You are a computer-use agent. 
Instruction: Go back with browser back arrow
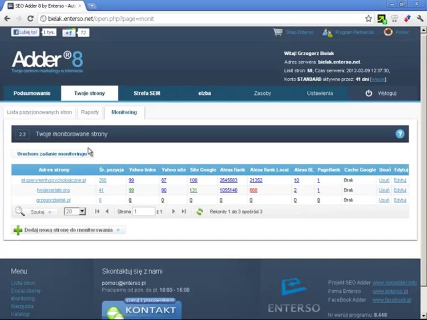(x=8, y=19)
